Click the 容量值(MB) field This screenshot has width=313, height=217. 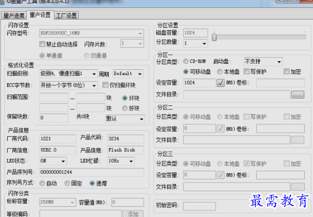click(127, 202)
